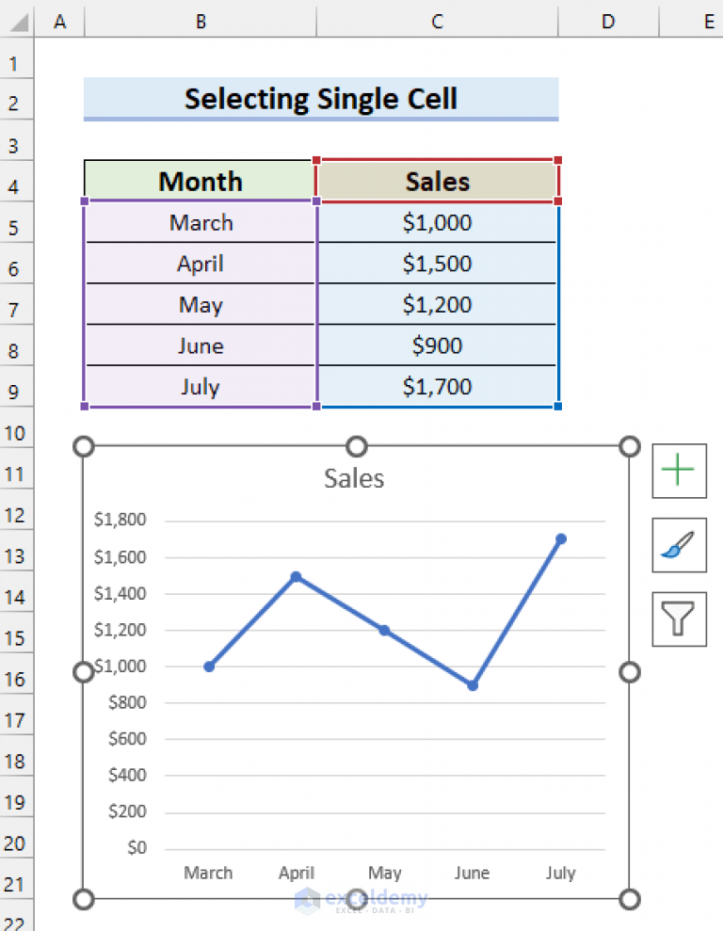
Task: Select the '$1,200' sales cell
Action: [x=438, y=305]
